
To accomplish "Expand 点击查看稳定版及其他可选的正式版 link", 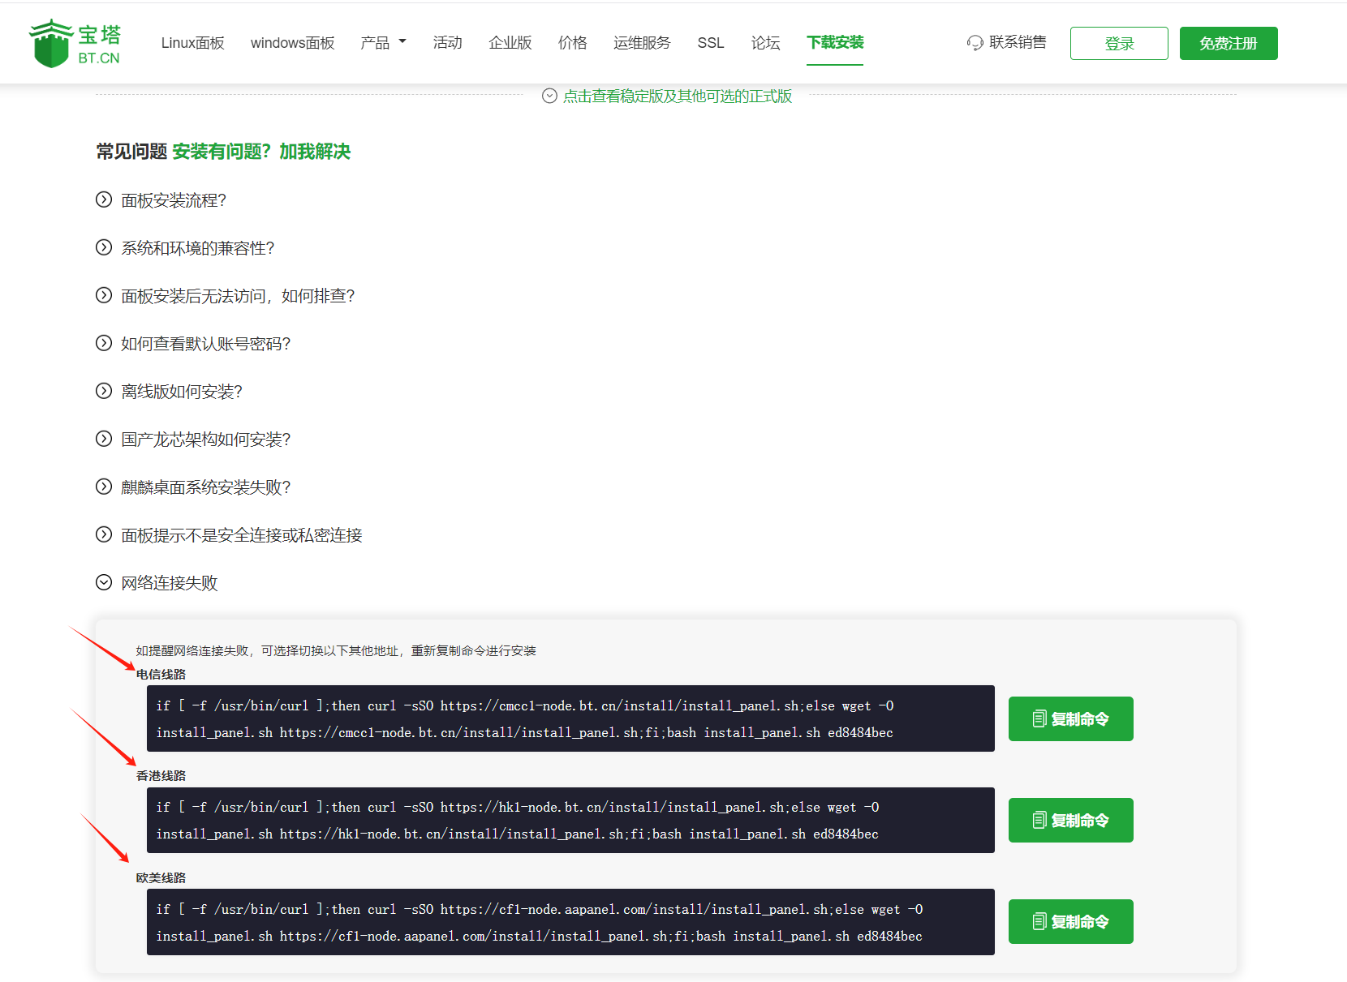I will click(677, 96).
